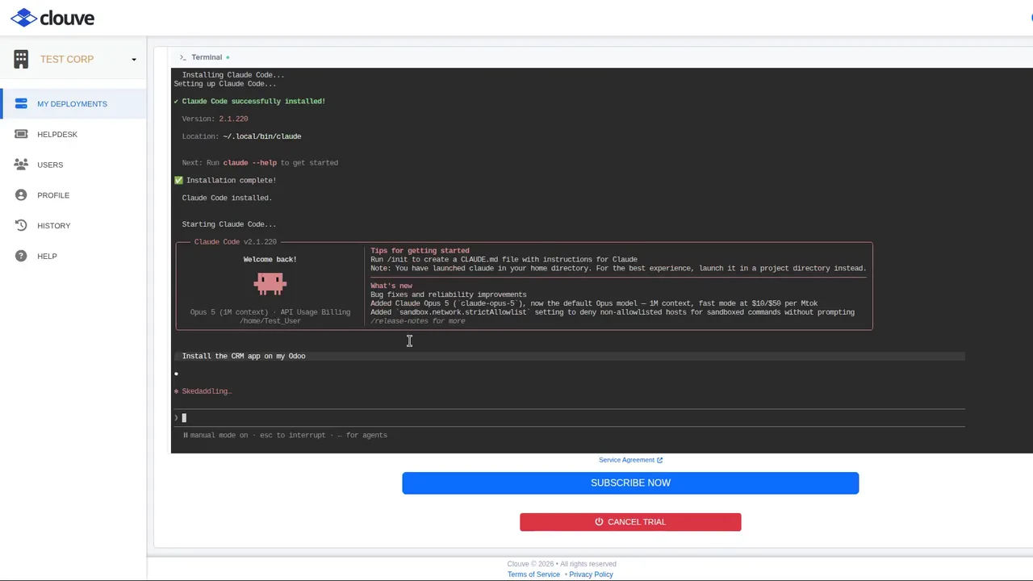Open the PROFILE page
The image size is (1033, 581).
click(x=53, y=195)
